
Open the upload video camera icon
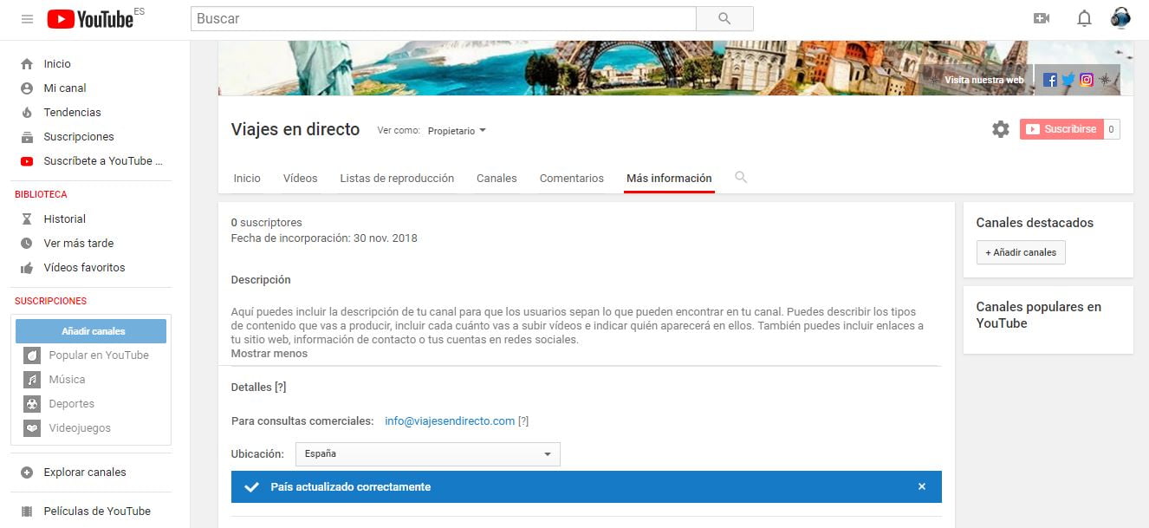(1042, 19)
